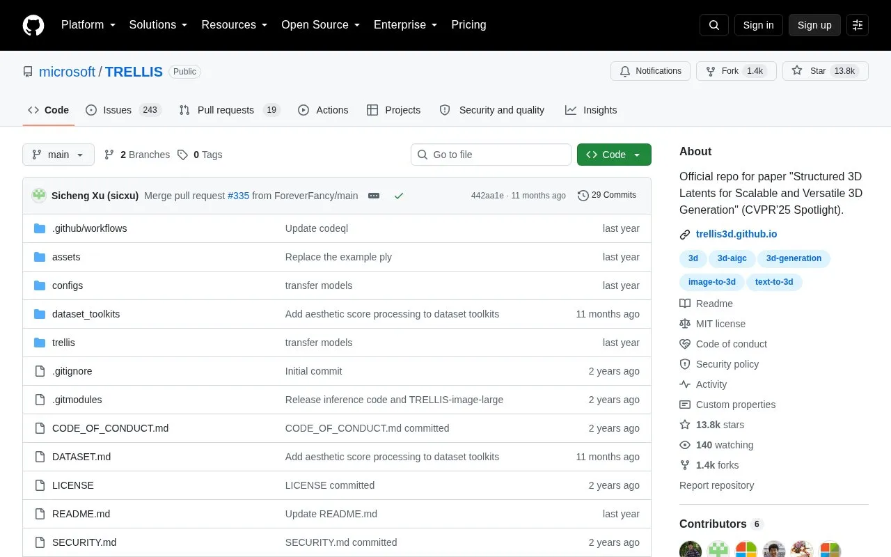Viewport: 891px width, 557px height.
Task: Expand the Open Source menu
Action: coord(321,25)
